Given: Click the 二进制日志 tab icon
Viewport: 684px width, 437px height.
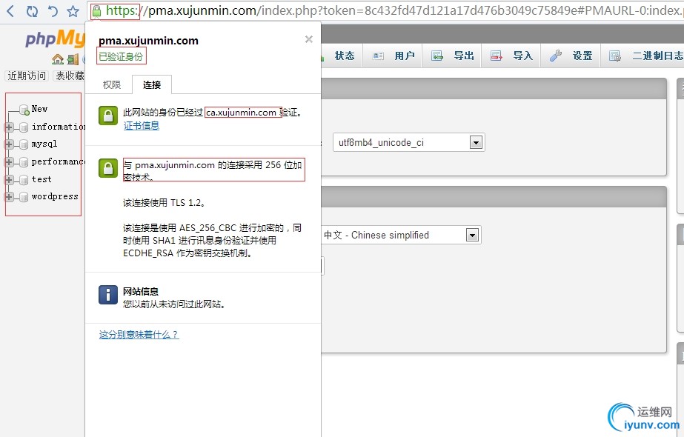Looking at the screenshot, I should pos(615,56).
